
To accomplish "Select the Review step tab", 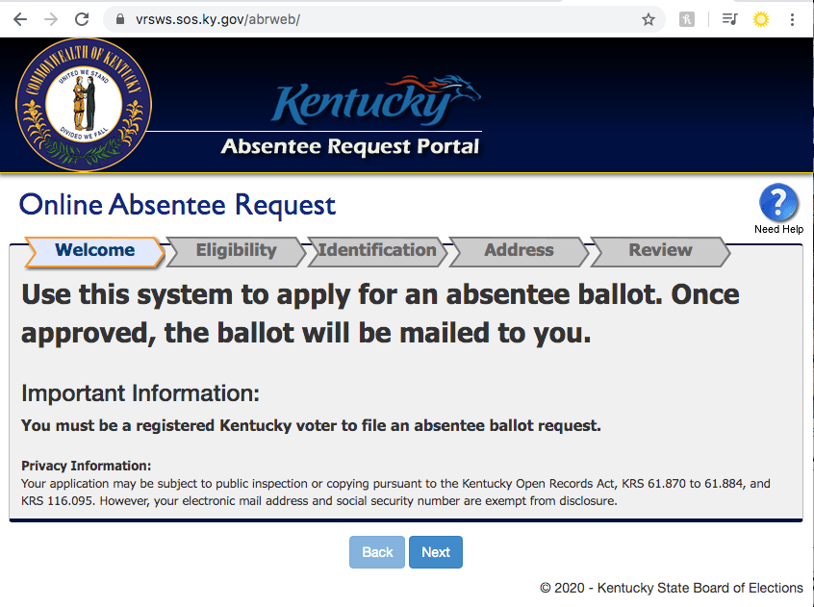I will coord(660,252).
